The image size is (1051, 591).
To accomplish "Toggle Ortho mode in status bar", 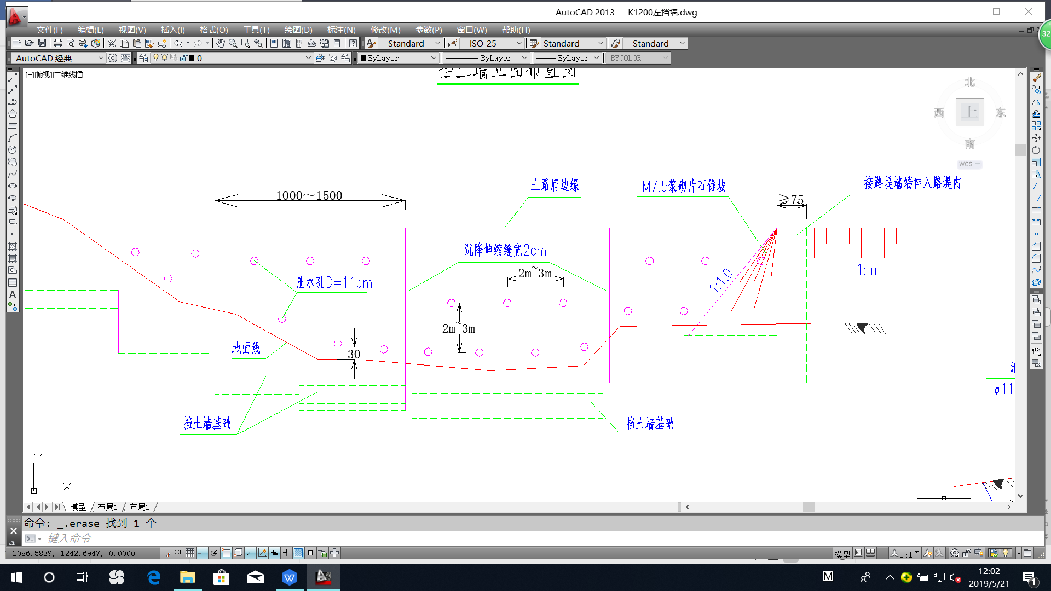I will pyautogui.click(x=202, y=553).
